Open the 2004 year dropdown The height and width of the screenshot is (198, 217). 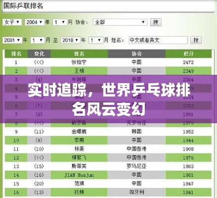[35, 22]
